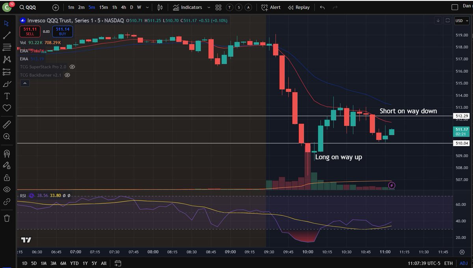Open the ETH session selector

click(448, 263)
